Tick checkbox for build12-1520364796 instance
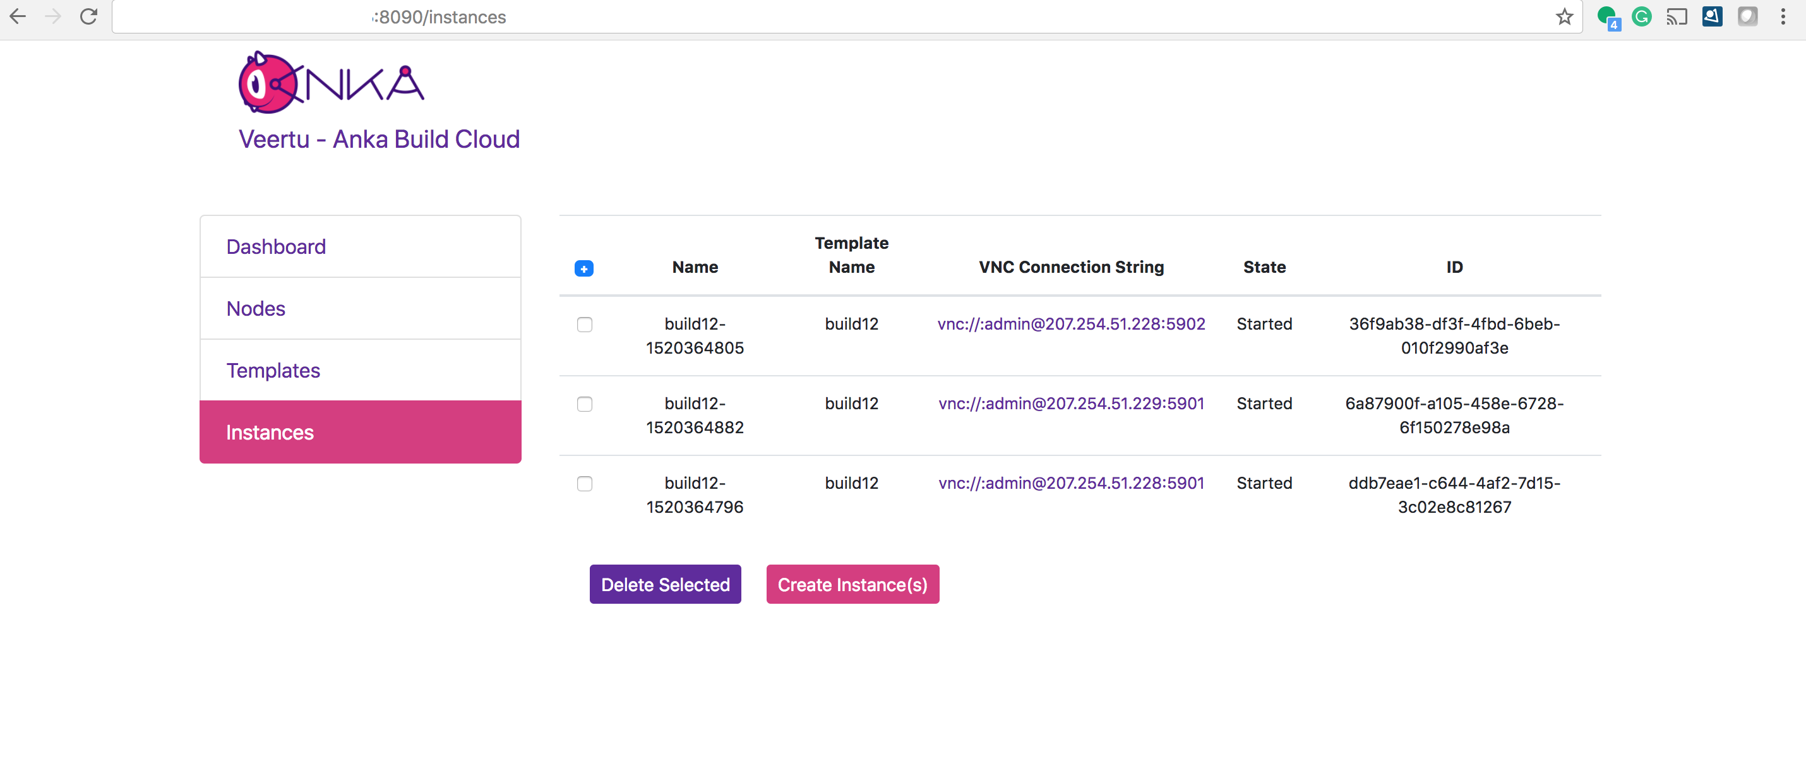Viewport: 1806px width, 773px height. pos(584,483)
